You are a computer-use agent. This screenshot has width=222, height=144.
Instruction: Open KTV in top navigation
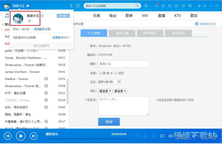(x=178, y=16)
